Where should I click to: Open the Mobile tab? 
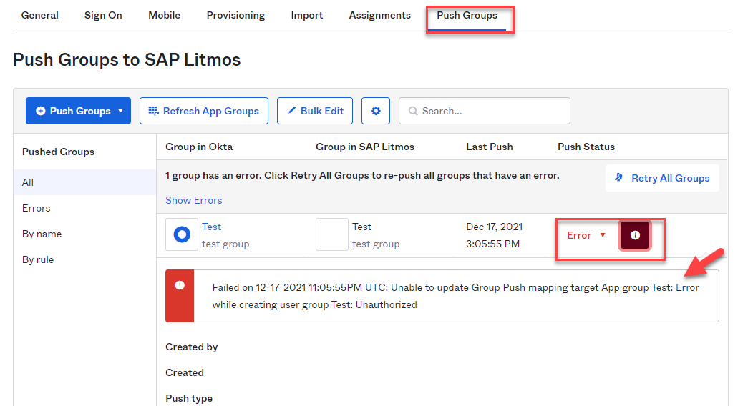pos(164,15)
